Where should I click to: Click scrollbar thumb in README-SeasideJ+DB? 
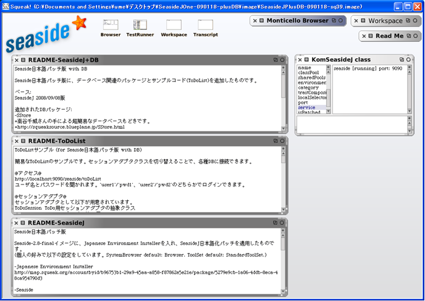point(284,86)
